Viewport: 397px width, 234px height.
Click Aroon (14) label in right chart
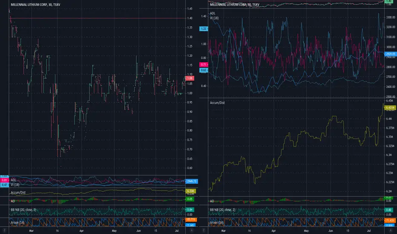pyautogui.click(x=217, y=223)
